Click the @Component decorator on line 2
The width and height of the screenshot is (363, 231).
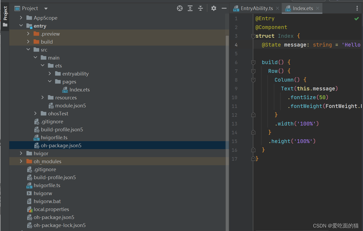point(271,27)
